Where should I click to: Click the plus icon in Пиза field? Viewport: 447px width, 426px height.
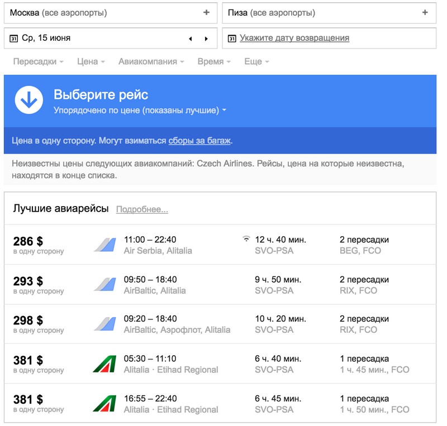click(425, 12)
